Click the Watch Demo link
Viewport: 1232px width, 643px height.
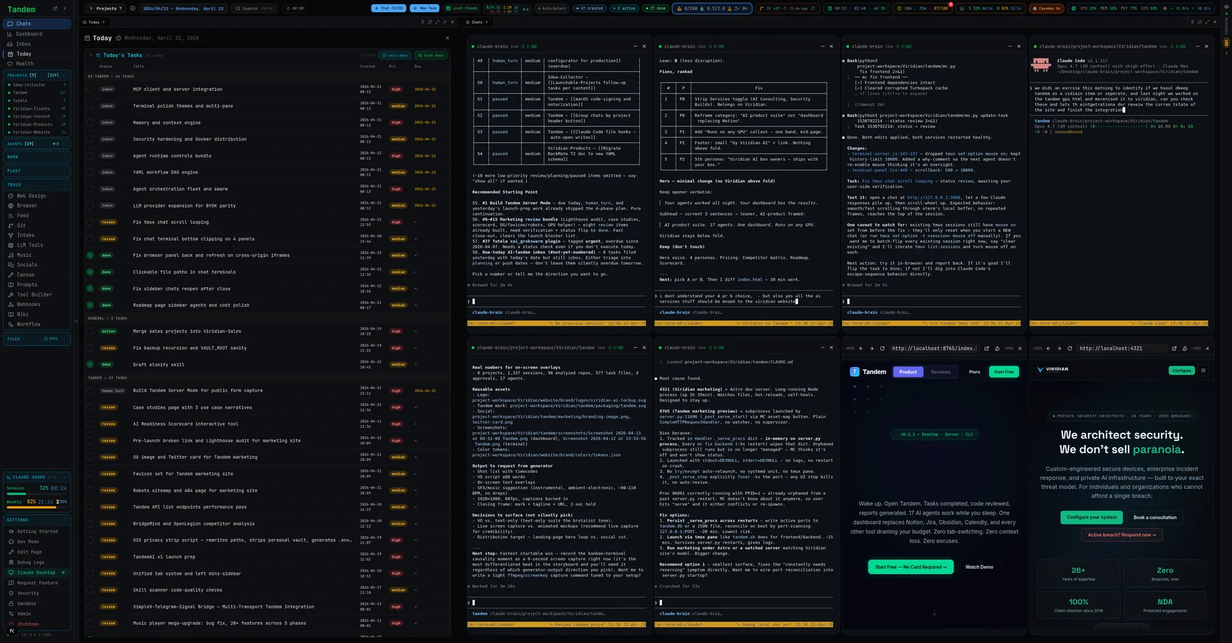point(979,567)
